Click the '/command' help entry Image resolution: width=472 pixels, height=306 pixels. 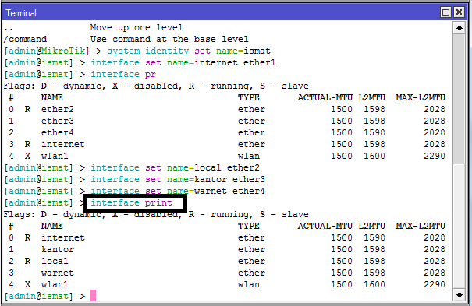click(x=25, y=40)
